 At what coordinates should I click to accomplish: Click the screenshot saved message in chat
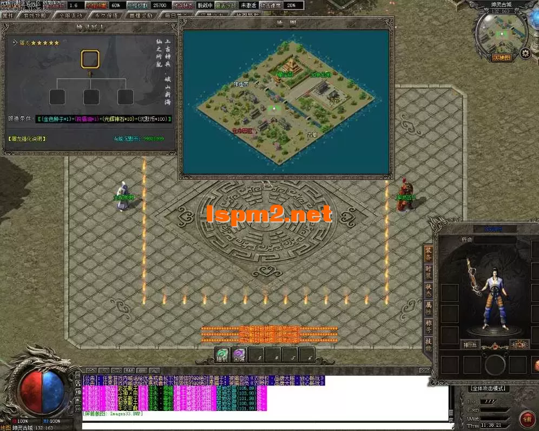coord(113,414)
